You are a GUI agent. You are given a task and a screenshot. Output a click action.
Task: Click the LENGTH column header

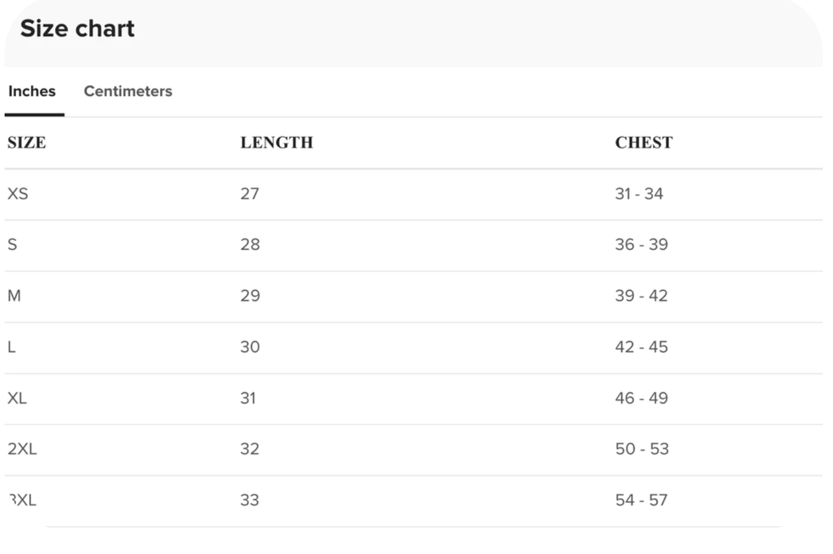pos(277,143)
